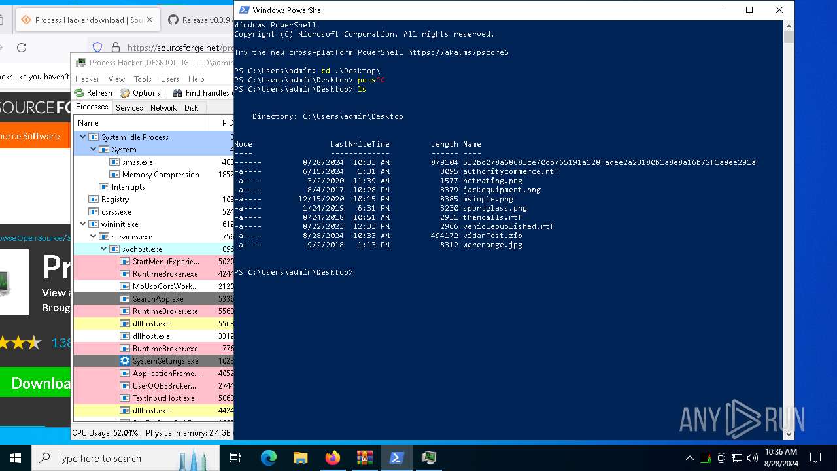Select the Registry process row
This screenshot has height=471, width=837.
pos(154,199)
